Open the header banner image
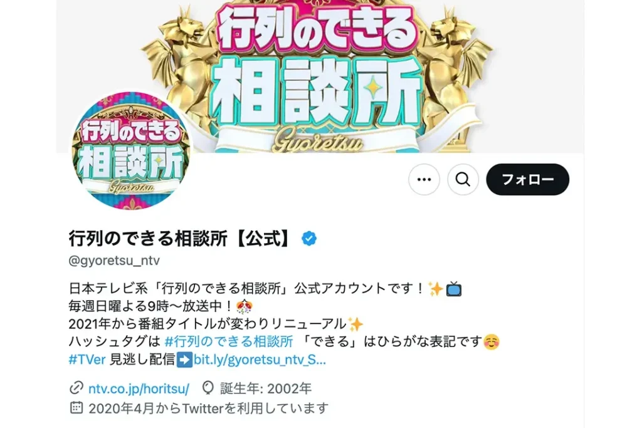The width and height of the screenshot is (642, 428). click(320, 76)
